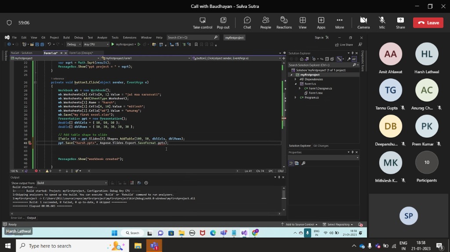Unmute the Mic
This screenshot has width=450, height=252.
click(x=382, y=21)
